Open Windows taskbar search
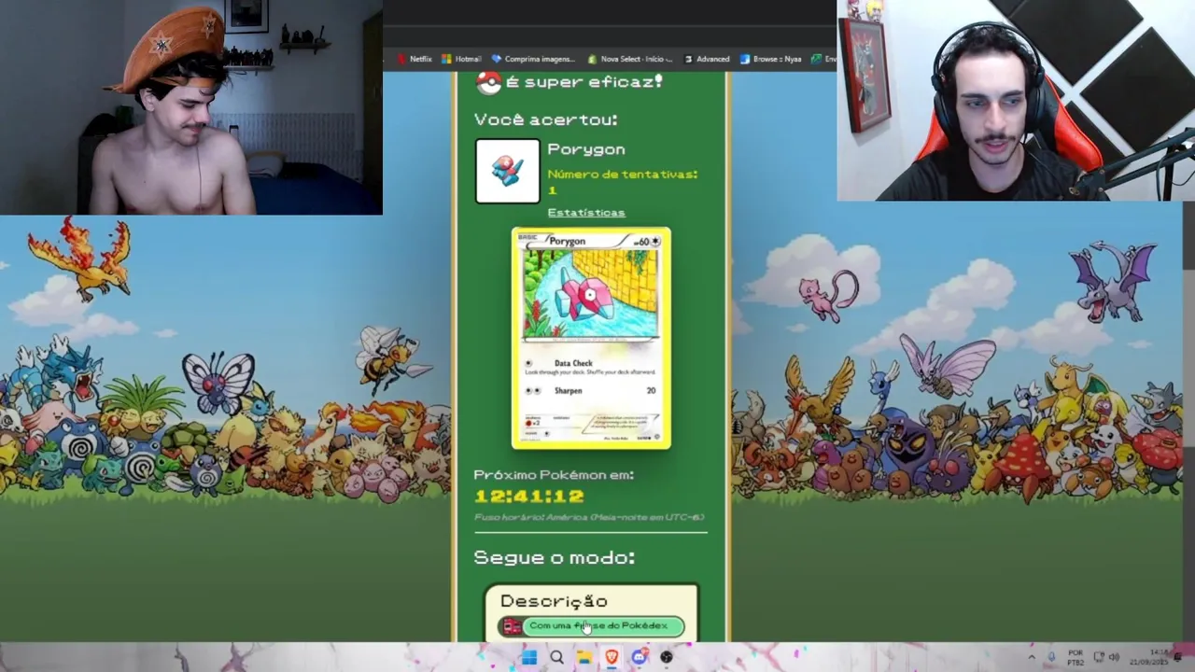The image size is (1195, 672). pos(556,658)
